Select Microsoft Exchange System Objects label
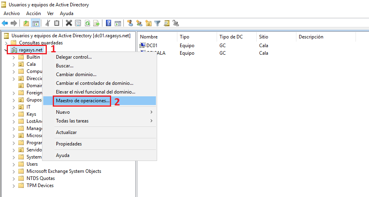 (x=64, y=171)
